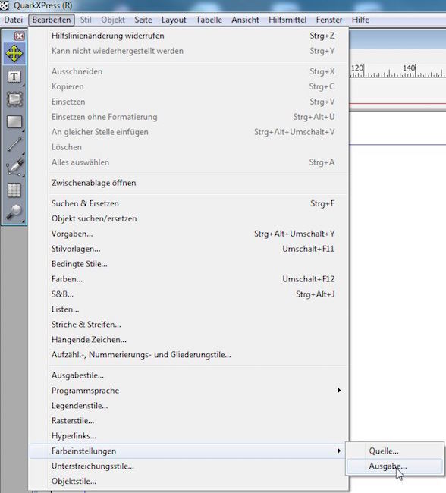This screenshot has height=493, width=446.
Task: Select the Line tool
Action: tap(14, 145)
